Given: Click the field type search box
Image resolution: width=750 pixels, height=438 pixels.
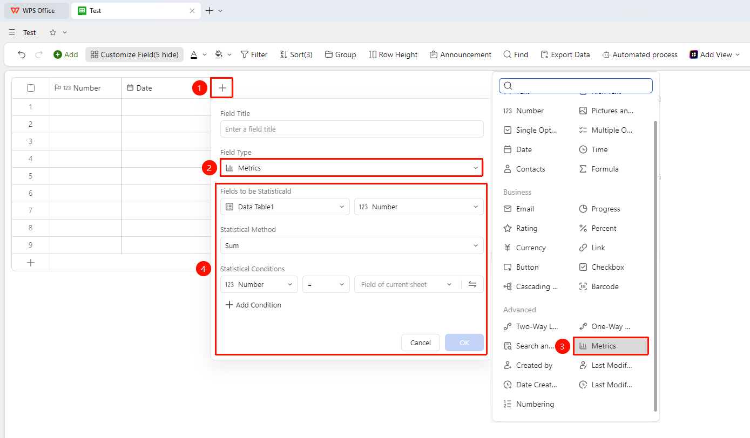Looking at the screenshot, I should click(x=576, y=86).
